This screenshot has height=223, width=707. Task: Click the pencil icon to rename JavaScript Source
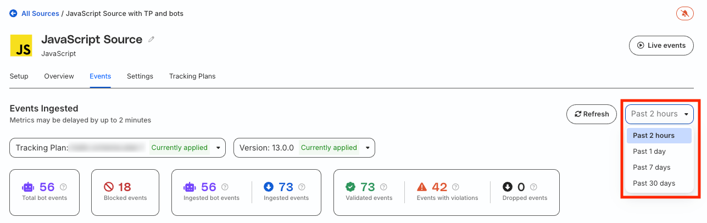point(152,40)
